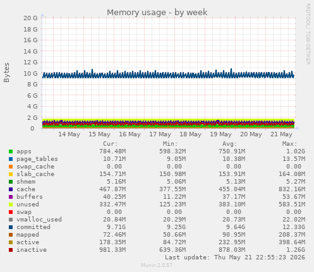
Task: Click the 'Max:' column header
Action: (289, 144)
